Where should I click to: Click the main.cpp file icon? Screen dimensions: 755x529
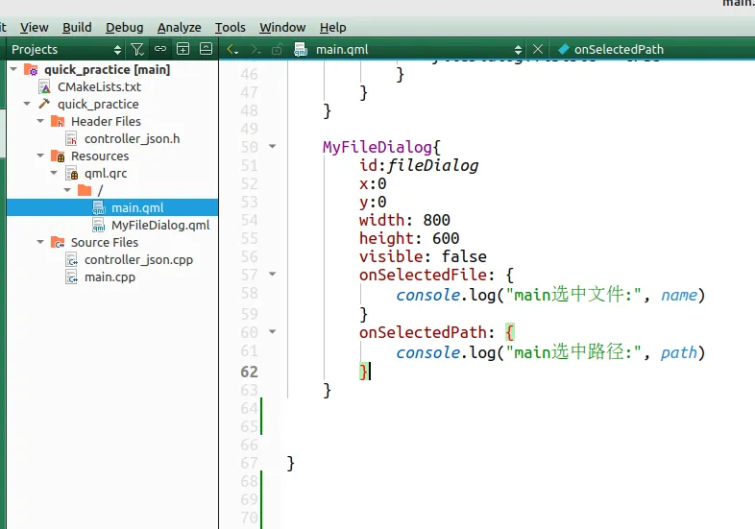(x=71, y=277)
